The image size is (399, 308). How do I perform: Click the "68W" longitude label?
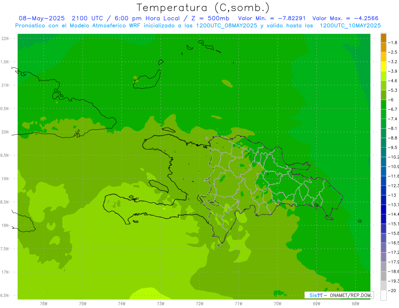coord(355,303)
